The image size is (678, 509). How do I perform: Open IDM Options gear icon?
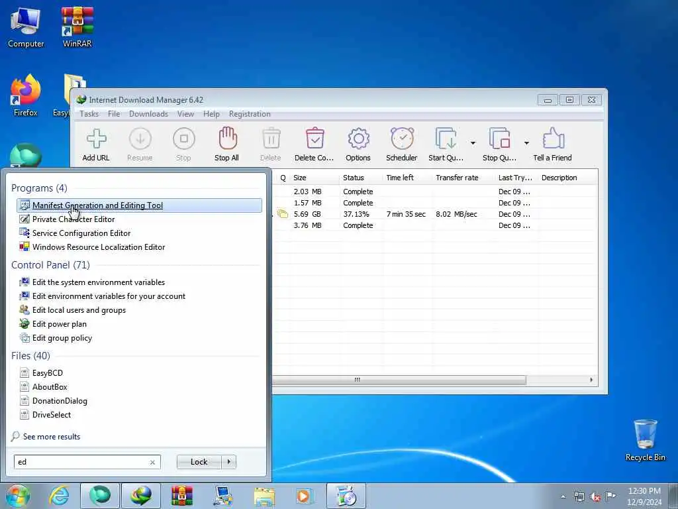point(358,145)
